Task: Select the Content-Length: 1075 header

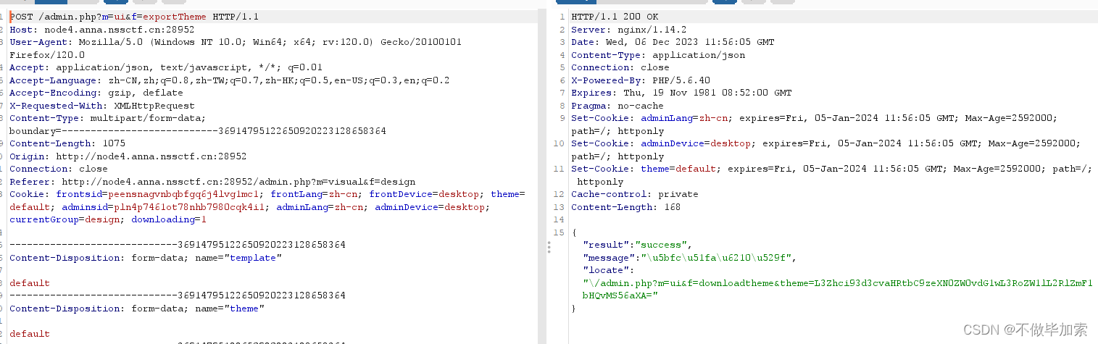Action: coord(67,143)
